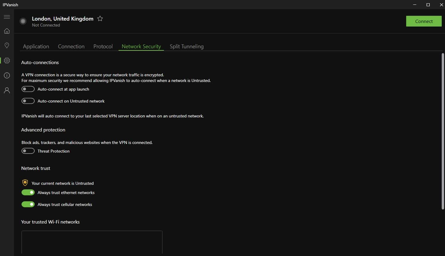Switch to the Application tab

click(x=36, y=46)
